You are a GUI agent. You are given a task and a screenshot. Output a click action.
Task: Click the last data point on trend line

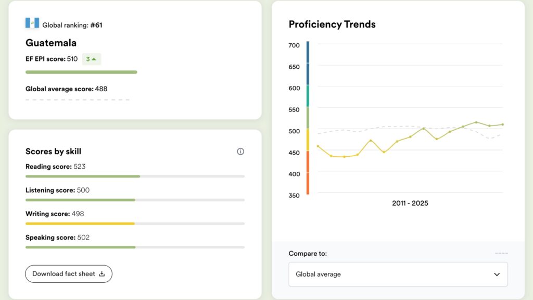point(502,124)
